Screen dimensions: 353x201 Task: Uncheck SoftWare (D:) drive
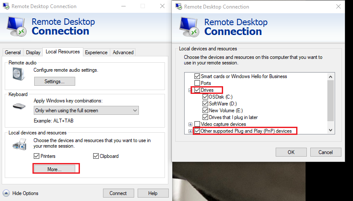pos(205,104)
